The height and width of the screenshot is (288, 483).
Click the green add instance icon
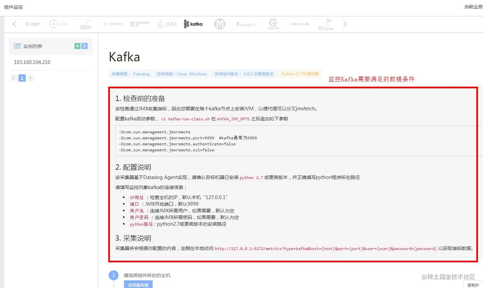(x=77, y=46)
